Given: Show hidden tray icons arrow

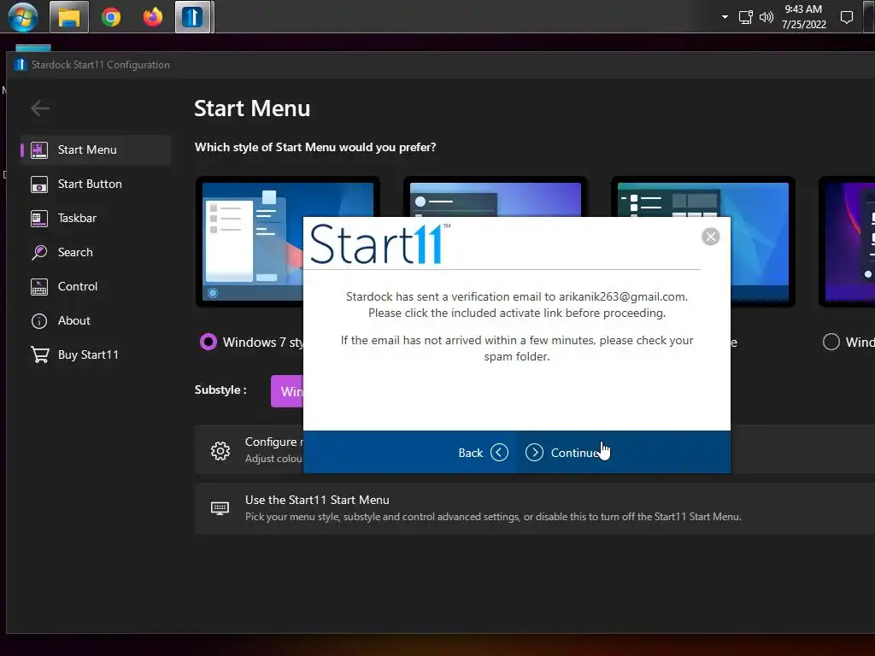Looking at the screenshot, I should coord(725,17).
